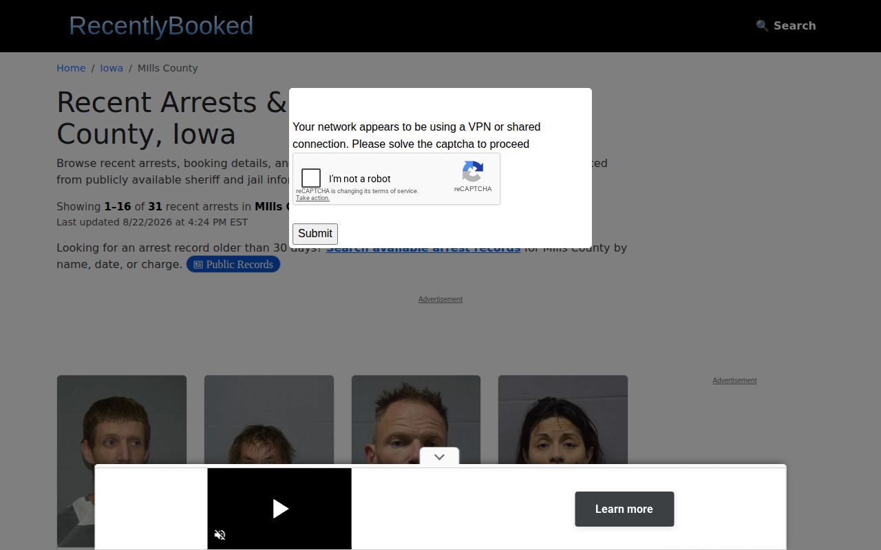Viewport: 881px width, 550px height.
Task: Check the "I'm not a robot" checkbox
Action: [x=311, y=178]
